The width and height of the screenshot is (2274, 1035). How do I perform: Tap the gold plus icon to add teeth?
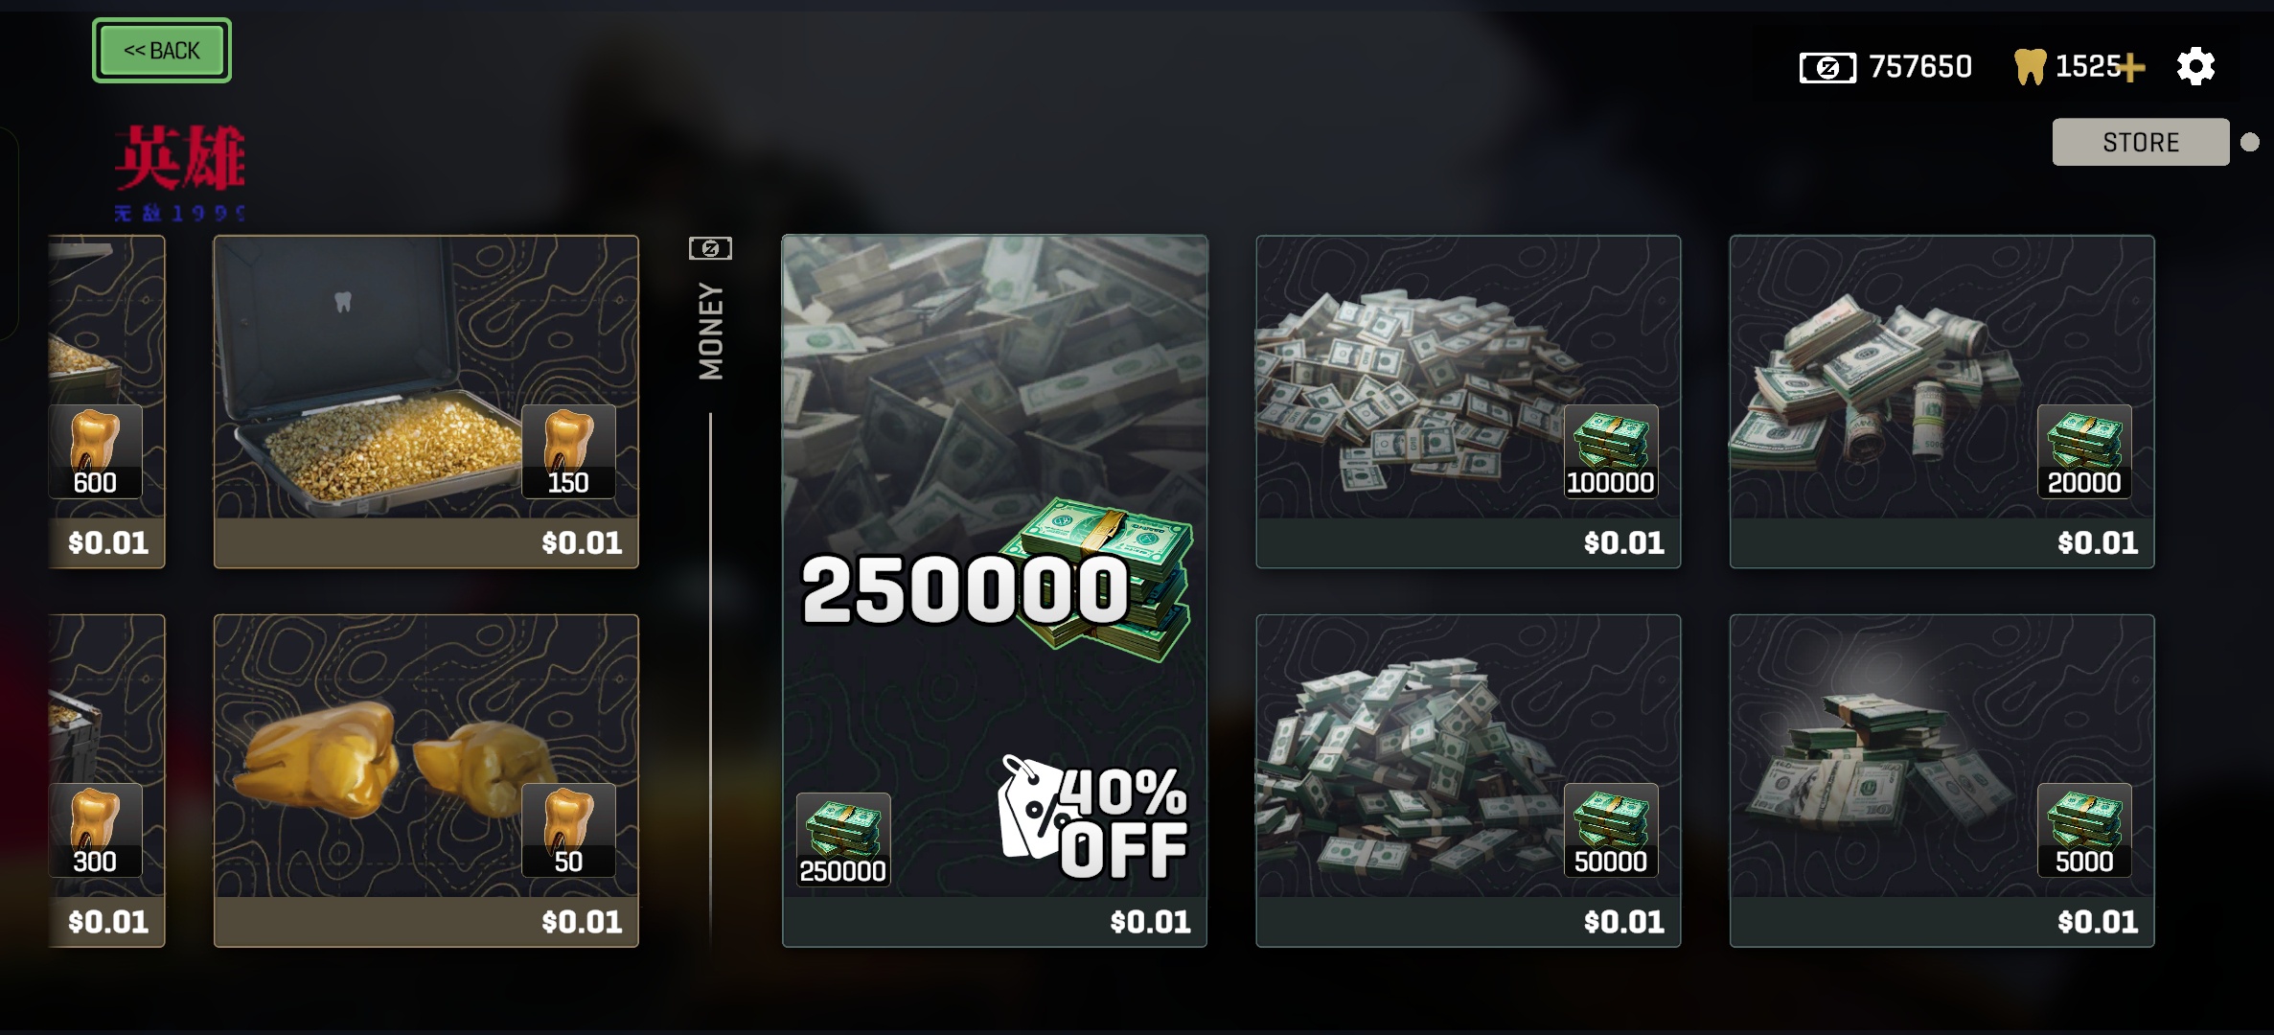(x=2131, y=68)
